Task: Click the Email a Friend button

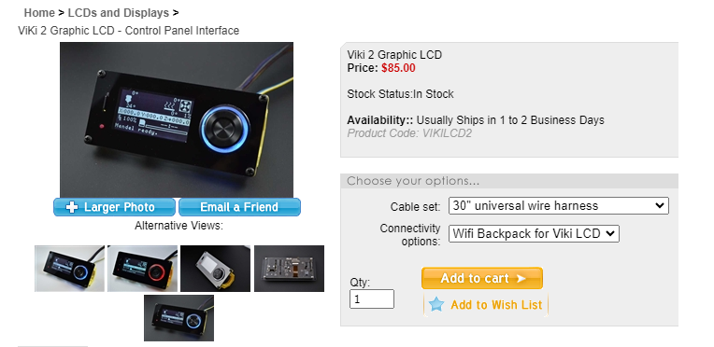Action: click(239, 207)
